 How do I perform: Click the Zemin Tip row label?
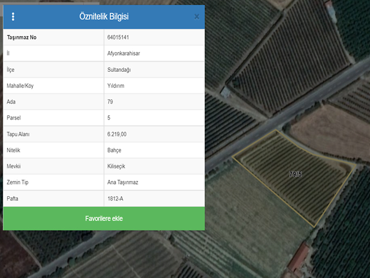(x=18, y=182)
